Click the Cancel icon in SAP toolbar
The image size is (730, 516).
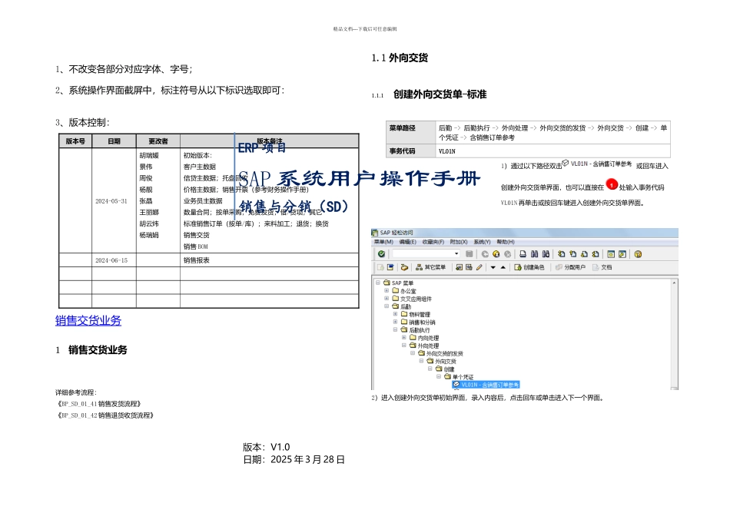click(x=507, y=254)
